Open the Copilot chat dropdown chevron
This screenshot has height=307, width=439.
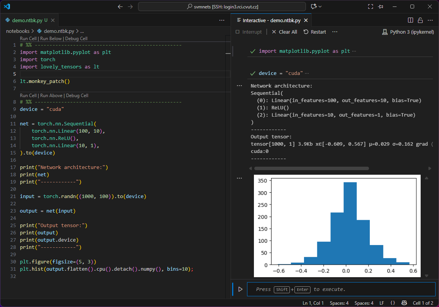[320, 6]
